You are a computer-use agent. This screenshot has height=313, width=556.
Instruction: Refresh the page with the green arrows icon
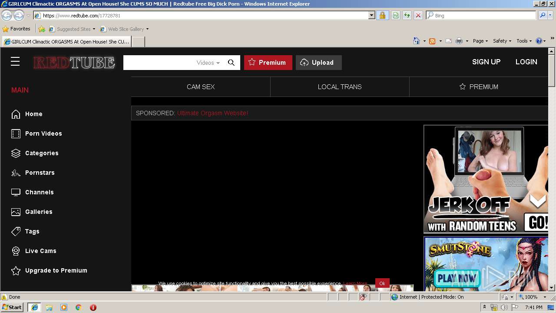click(407, 15)
